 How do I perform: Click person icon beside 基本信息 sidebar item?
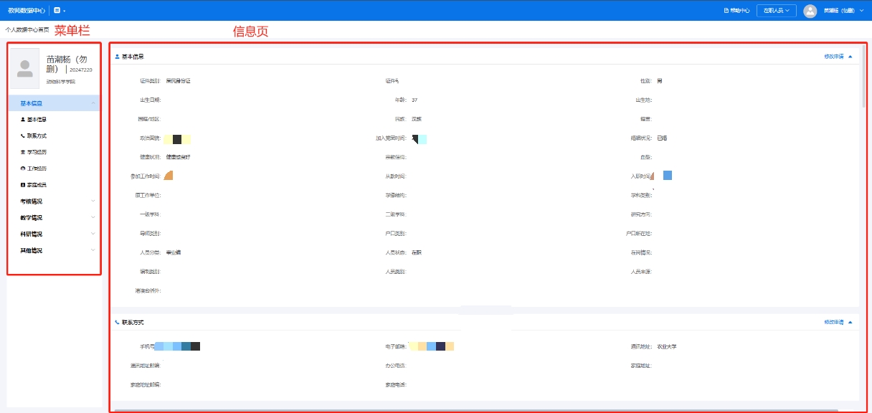pos(23,120)
